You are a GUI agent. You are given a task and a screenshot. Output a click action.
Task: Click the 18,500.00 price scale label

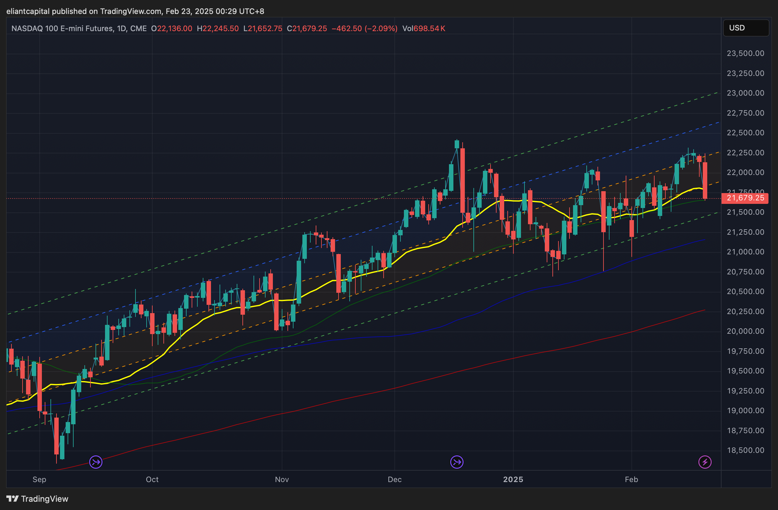(745, 450)
